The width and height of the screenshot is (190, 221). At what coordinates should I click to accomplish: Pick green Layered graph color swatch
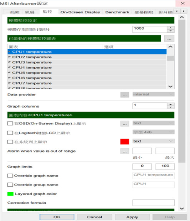coord(10,194)
